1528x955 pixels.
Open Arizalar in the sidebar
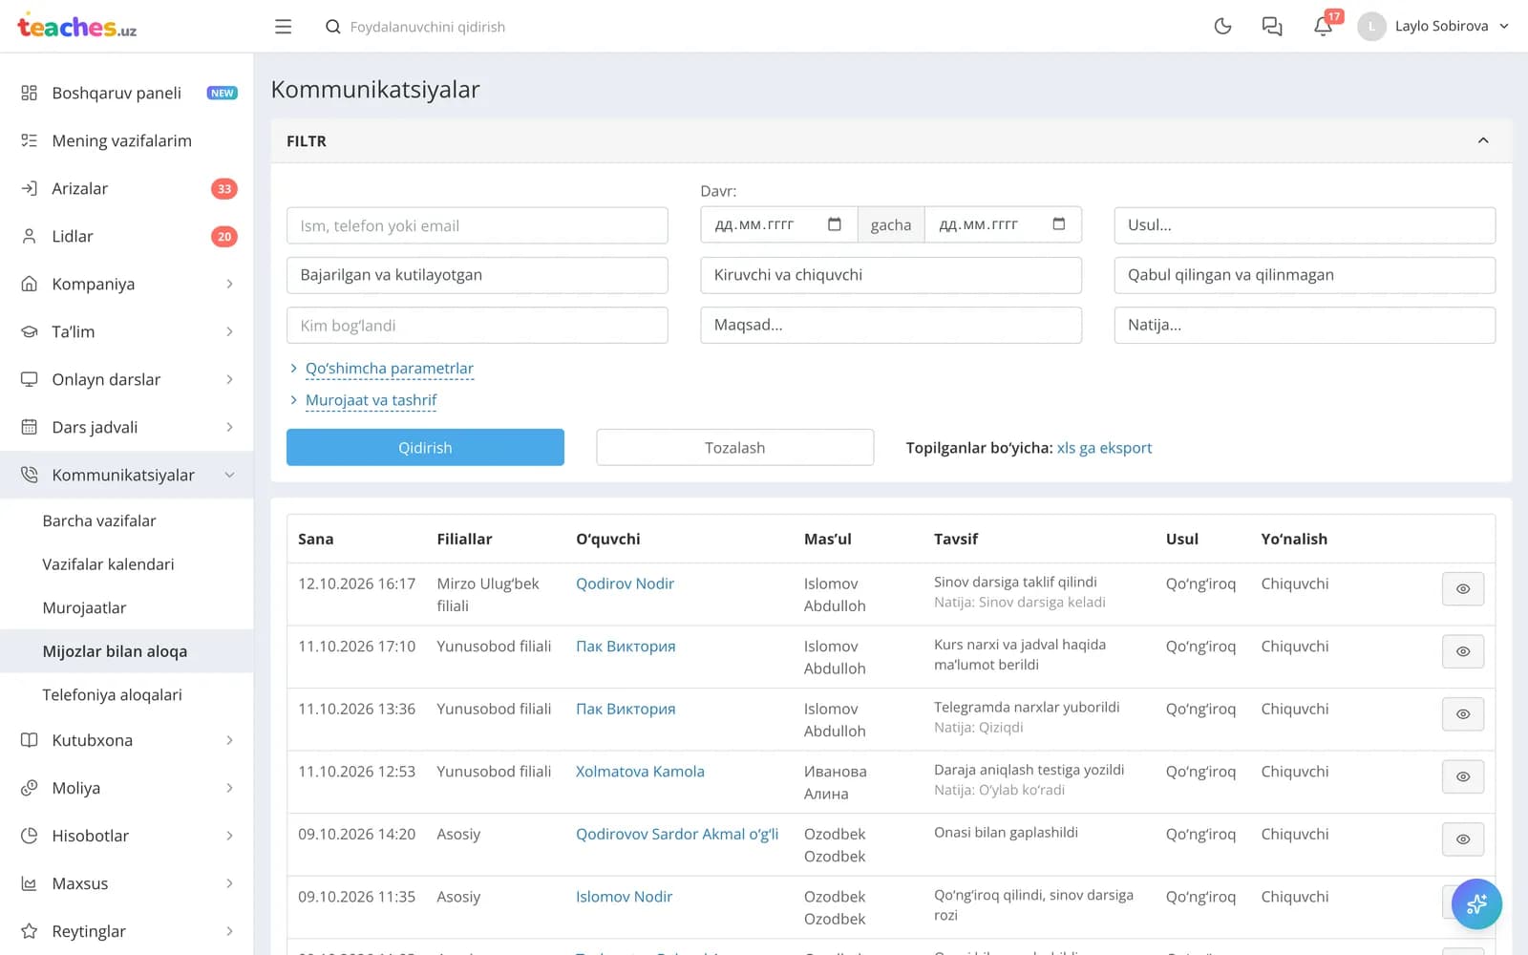tap(127, 188)
